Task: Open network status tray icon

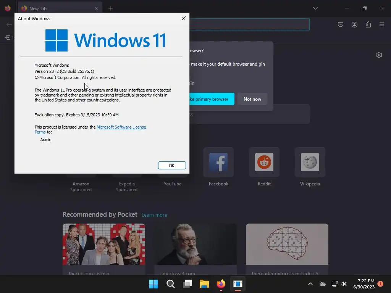Action: pyautogui.click(x=334, y=284)
